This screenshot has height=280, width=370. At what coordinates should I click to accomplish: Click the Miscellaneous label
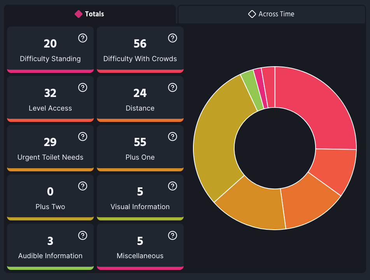point(140,256)
